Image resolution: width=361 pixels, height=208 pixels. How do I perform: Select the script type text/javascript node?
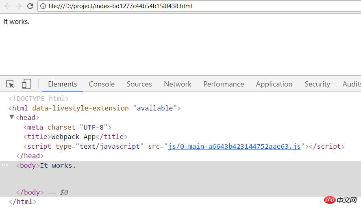coord(184,146)
